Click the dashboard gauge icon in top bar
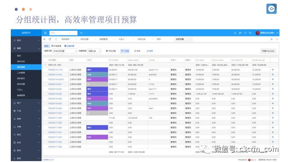 coord(240,33)
